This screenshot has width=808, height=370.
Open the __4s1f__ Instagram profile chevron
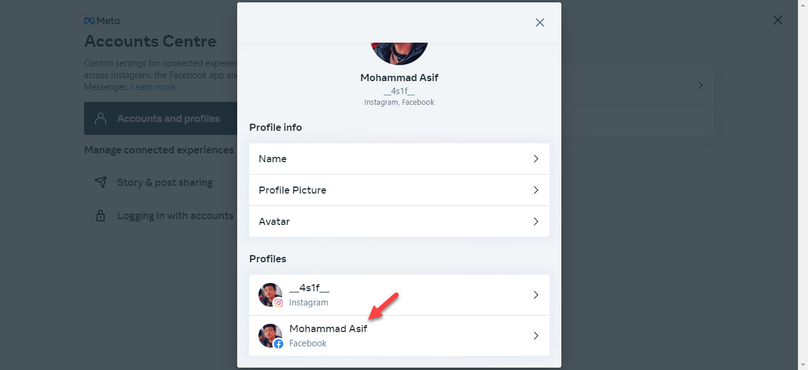coord(535,295)
